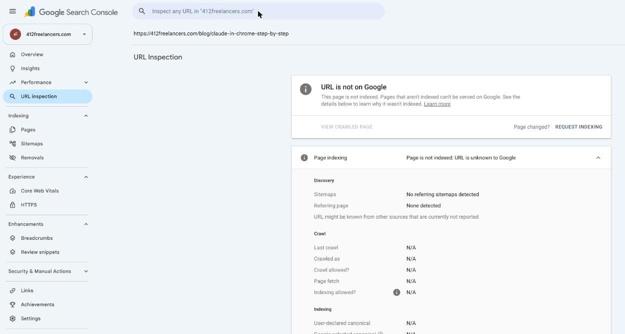Click the Achievements trophy icon
The width and height of the screenshot is (625, 334).
coord(12,305)
